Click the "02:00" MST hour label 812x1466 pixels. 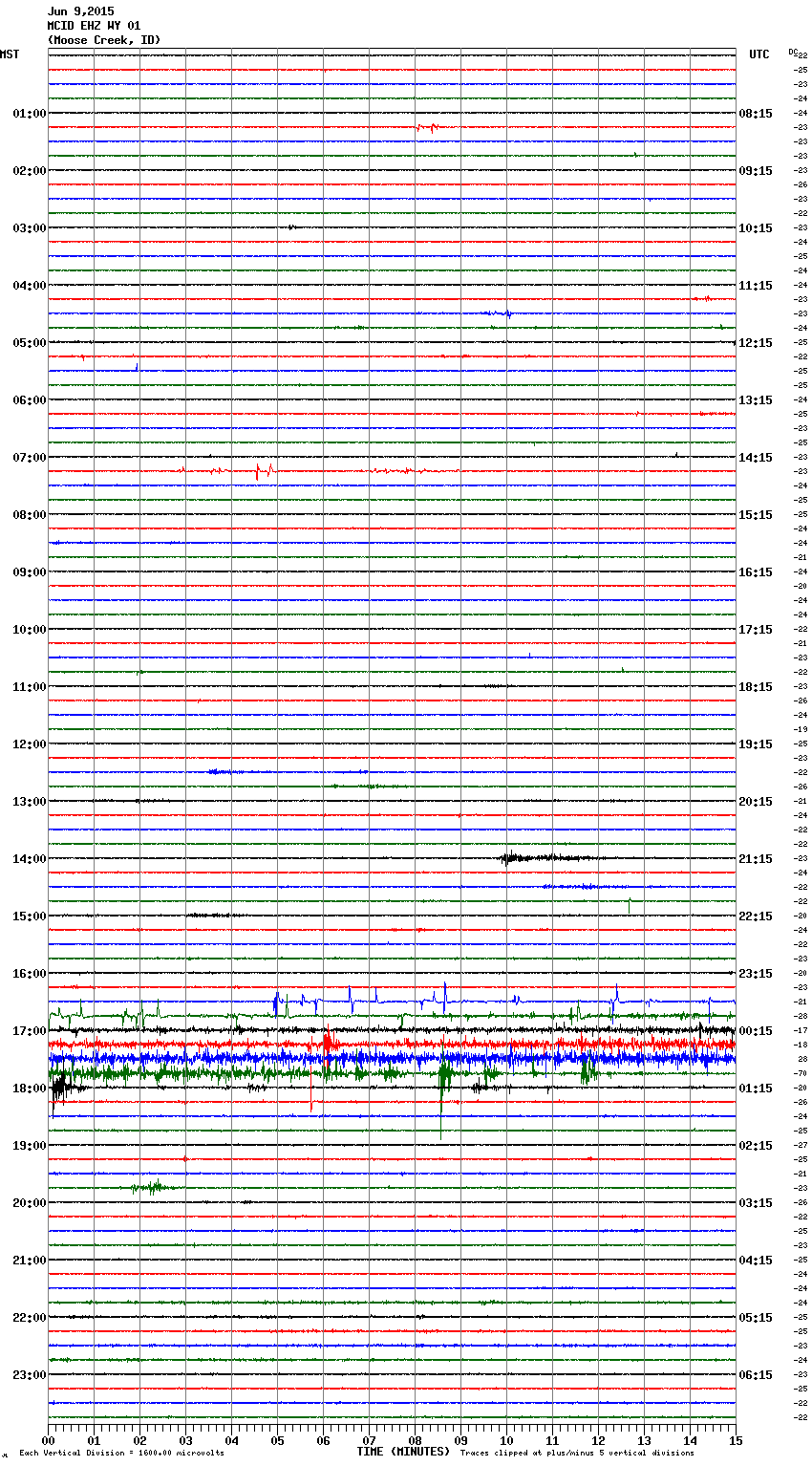(x=30, y=171)
